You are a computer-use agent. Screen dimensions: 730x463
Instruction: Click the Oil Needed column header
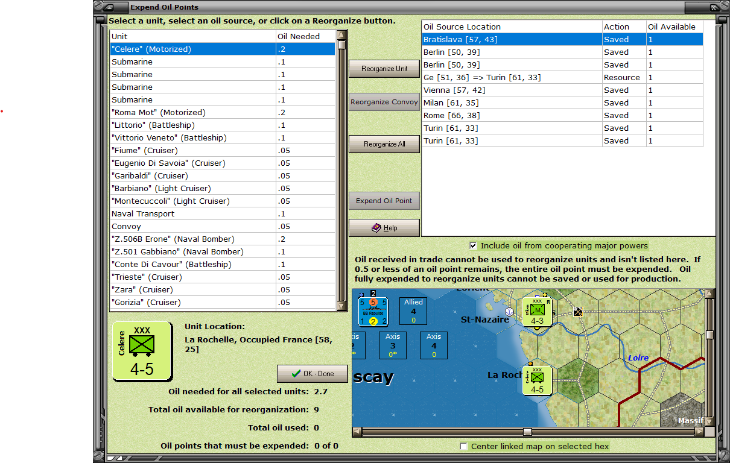click(x=305, y=37)
